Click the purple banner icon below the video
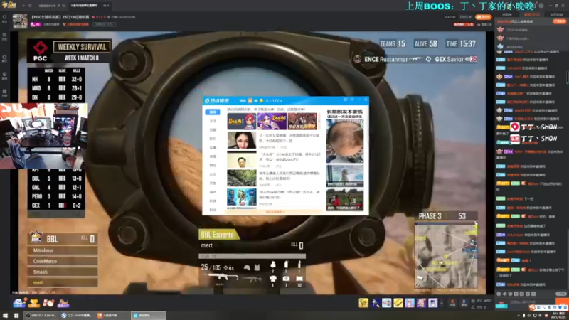The width and height of the screenshot is (569, 320). [x=63, y=303]
